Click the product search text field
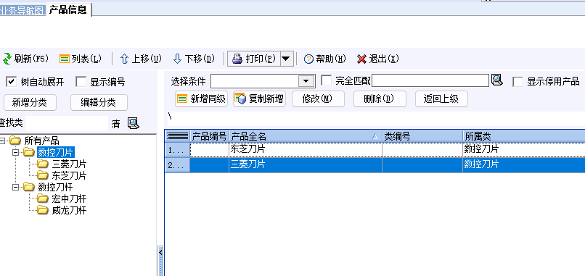 [430, 80]
